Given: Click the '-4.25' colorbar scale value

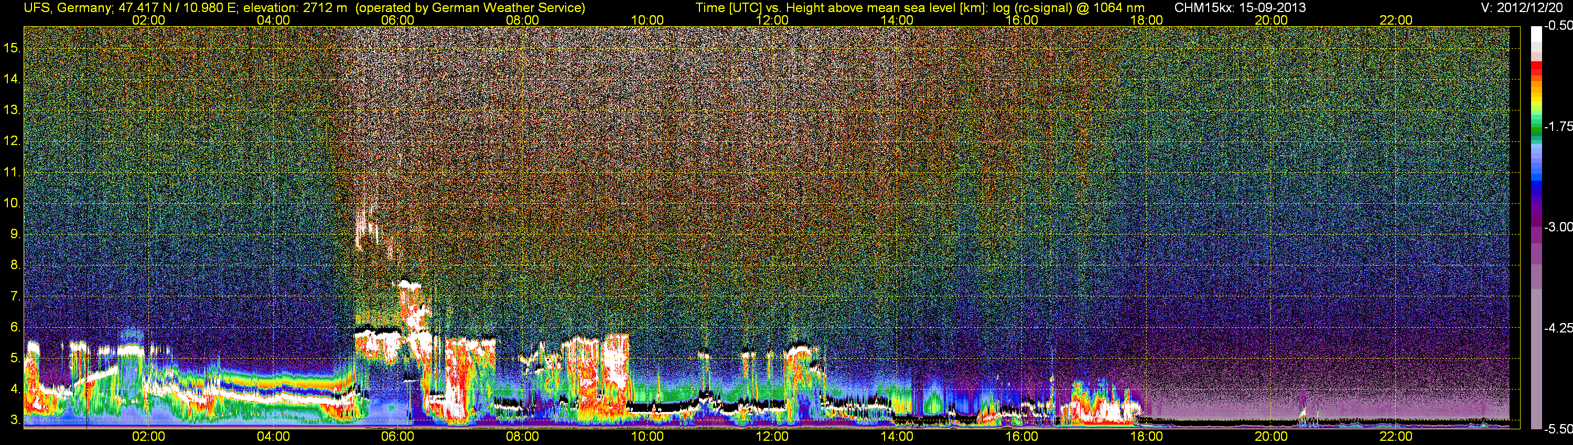Looking at the screenshot, I should coord(1558,328).
